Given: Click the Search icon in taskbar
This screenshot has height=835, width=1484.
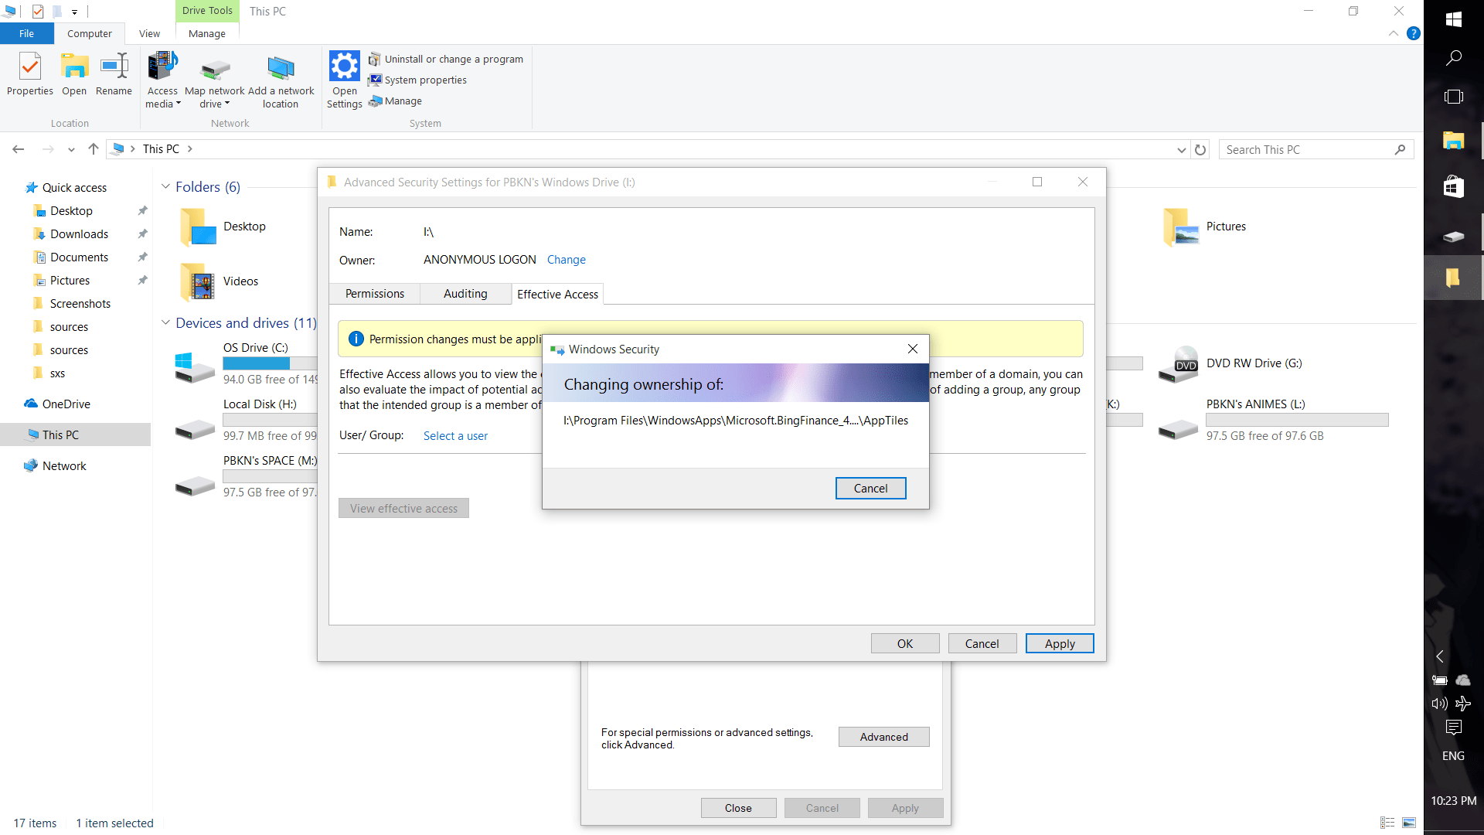Looking at the screenshot, I should pyautogui.click(x=1453, y=58).
